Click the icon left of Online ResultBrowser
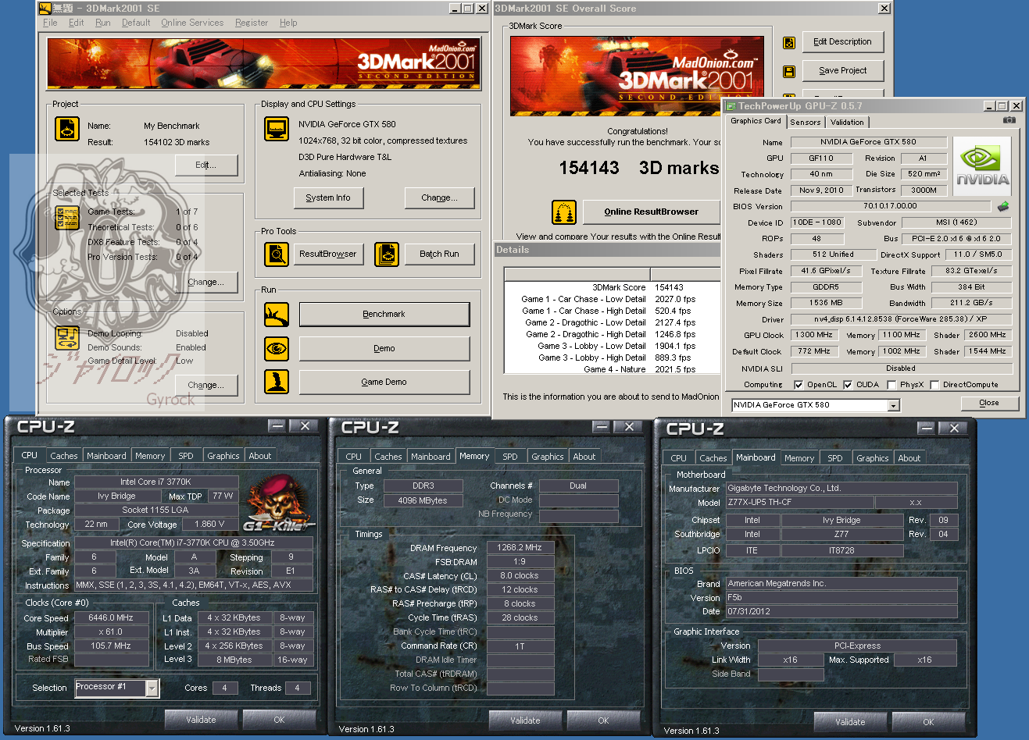Image resolution: width=1029 pixels, height=740 pixels. tap(564, 212)
